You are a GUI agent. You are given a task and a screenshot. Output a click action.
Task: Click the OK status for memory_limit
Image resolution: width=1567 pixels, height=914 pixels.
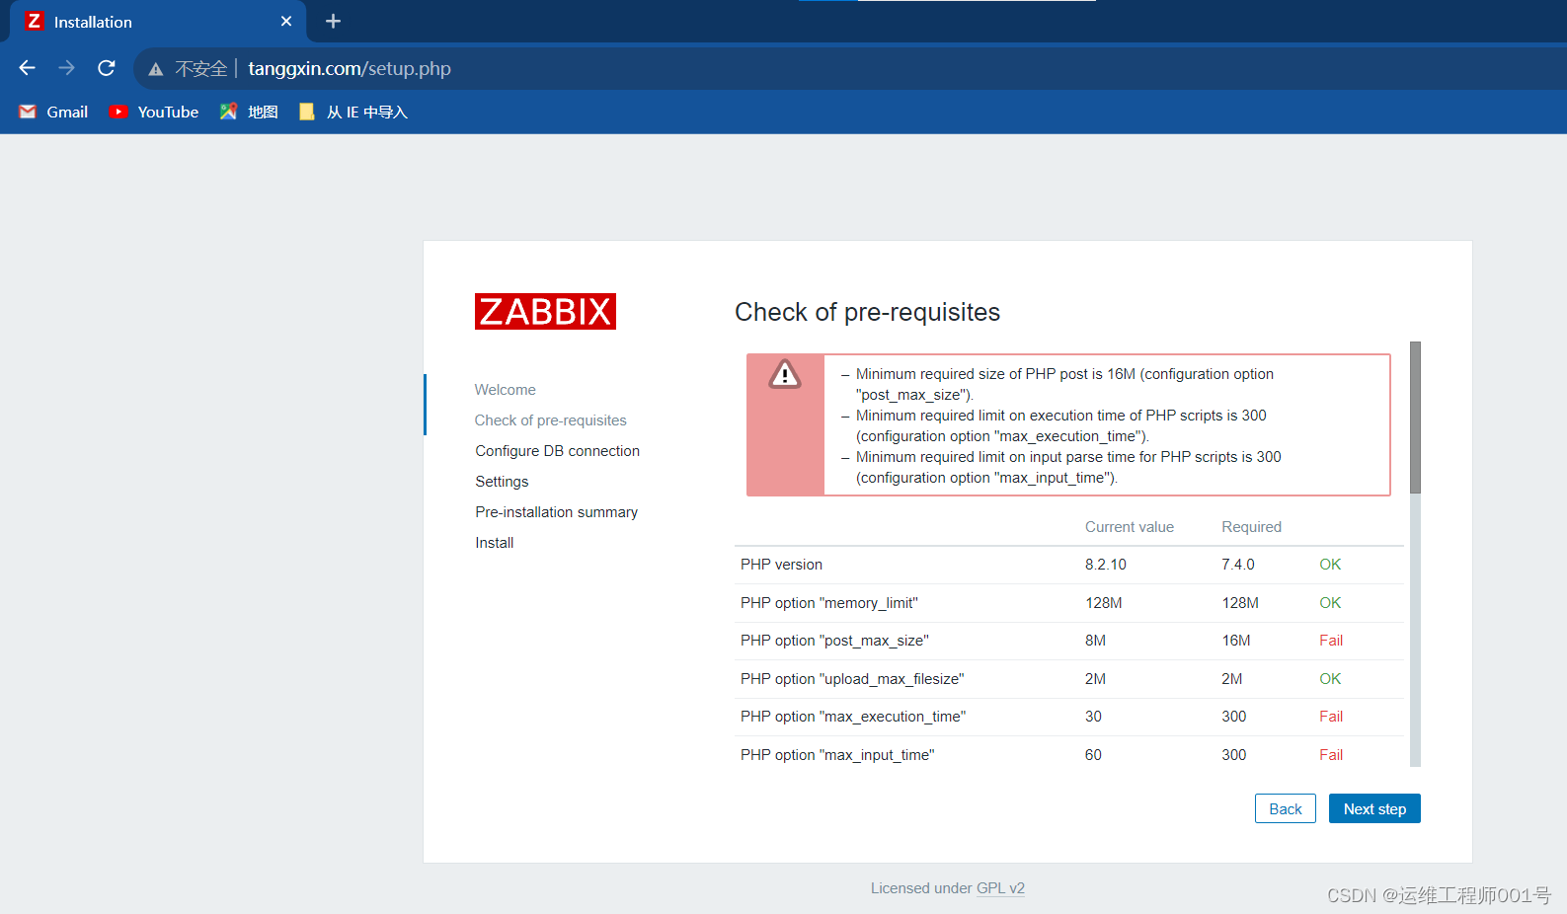1330,603
